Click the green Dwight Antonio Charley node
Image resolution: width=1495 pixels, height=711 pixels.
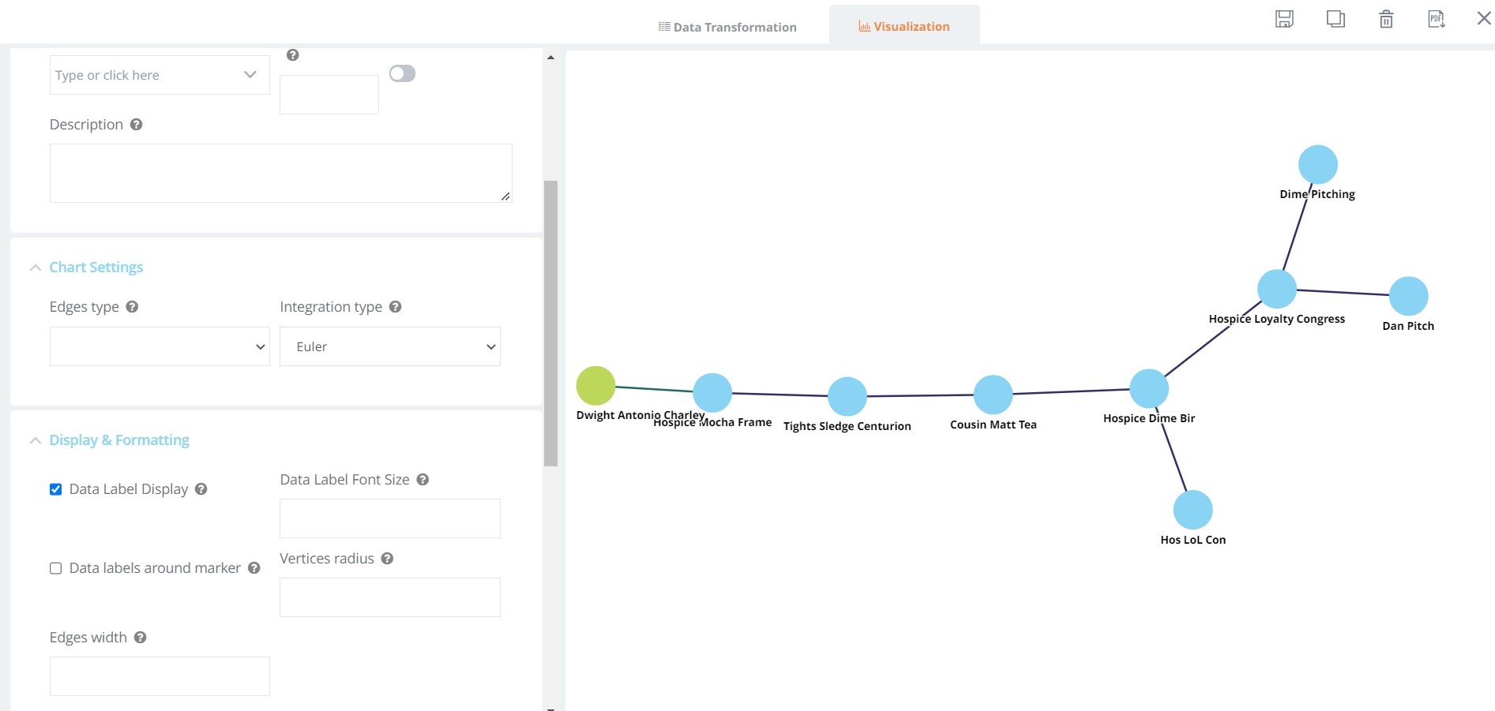tap(595, 386)
